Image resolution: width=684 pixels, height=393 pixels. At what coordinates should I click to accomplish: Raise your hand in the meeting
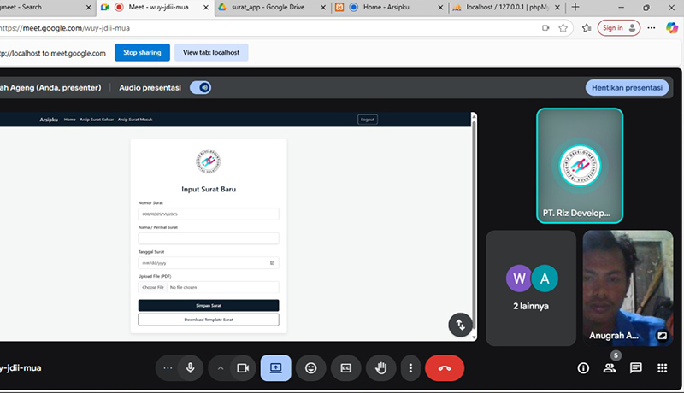click(380, 368)
